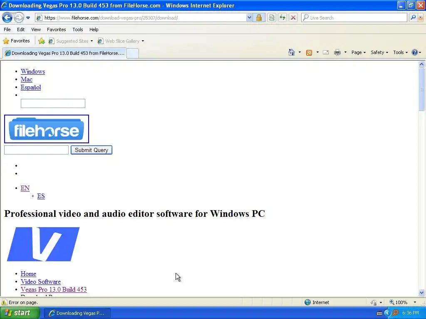Viewport: 426px width, 319px height.
Task: Open the File menu
Action: click(7, 29)
